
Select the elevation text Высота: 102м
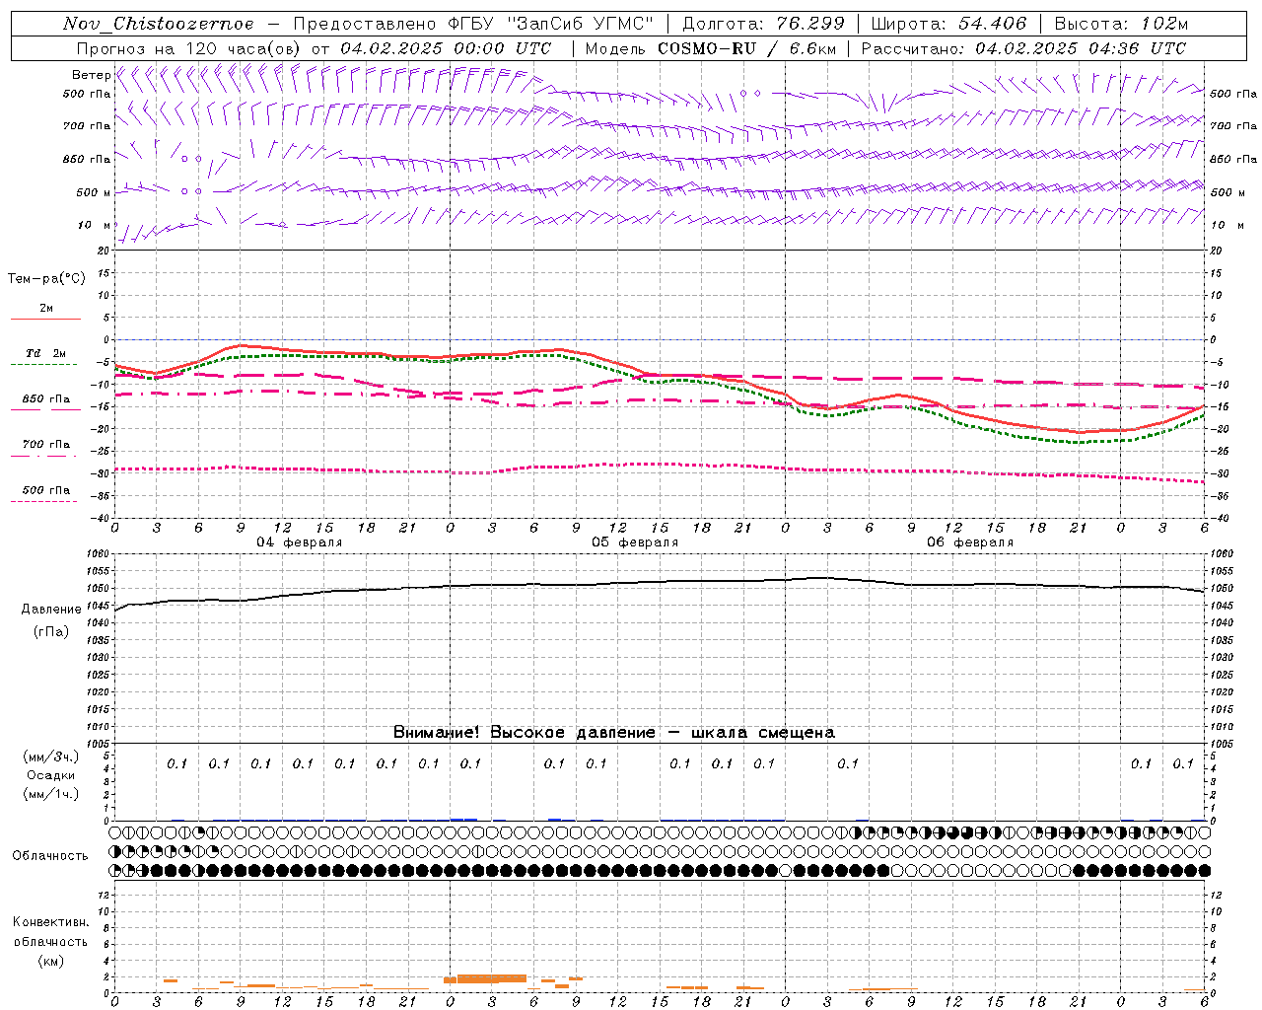[1121, 24]
